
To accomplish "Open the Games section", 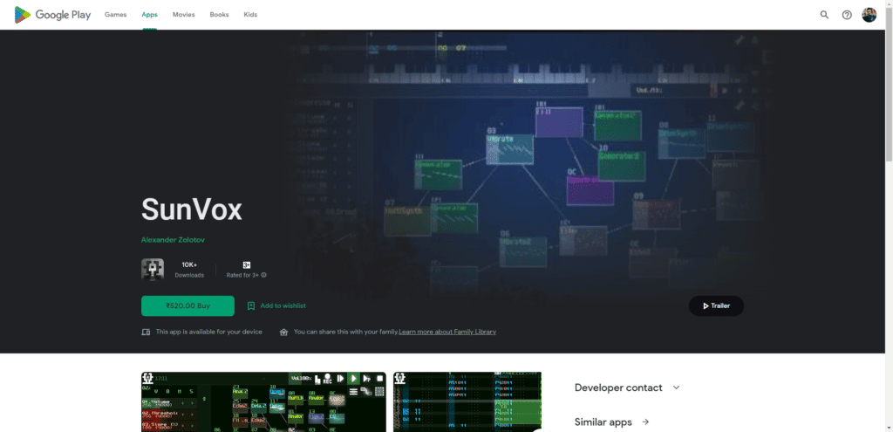I will [116, 15].
